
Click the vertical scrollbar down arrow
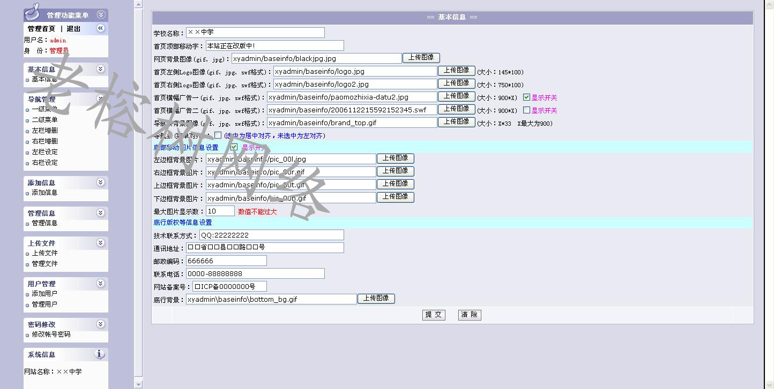pyautogui.click(x=138, y=384)
